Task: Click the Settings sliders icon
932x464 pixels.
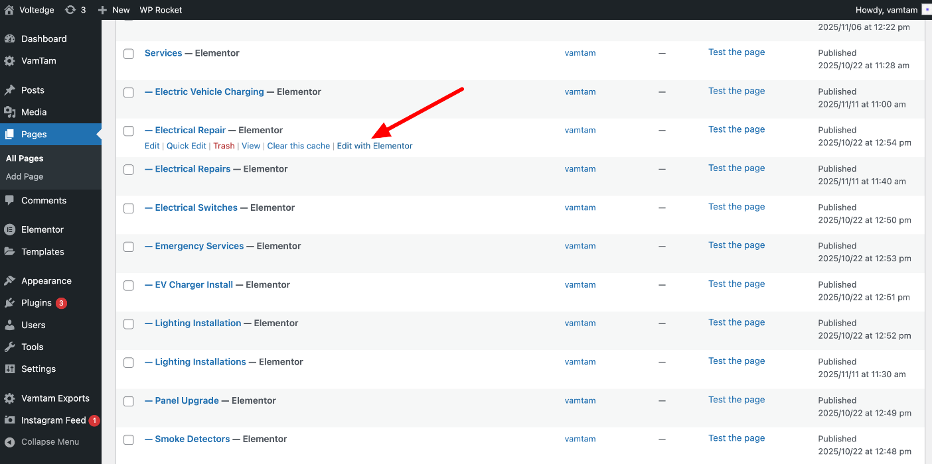Action: pyautogui.click(x=9, y=369)
